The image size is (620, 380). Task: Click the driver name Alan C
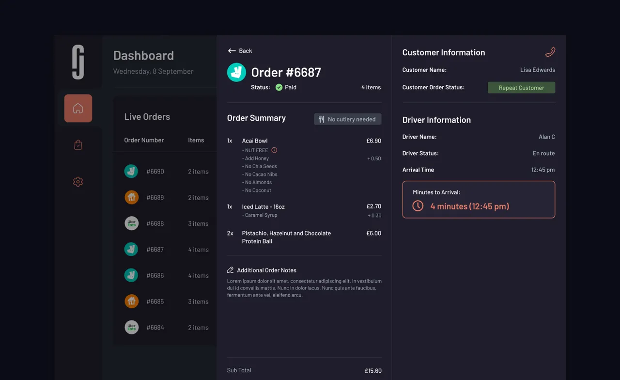547,137
